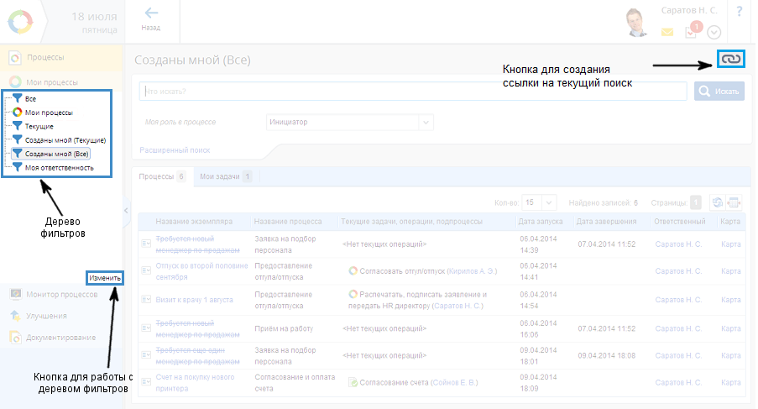
Task: Click the link icon for current search
Action: [x=730, y=59]
